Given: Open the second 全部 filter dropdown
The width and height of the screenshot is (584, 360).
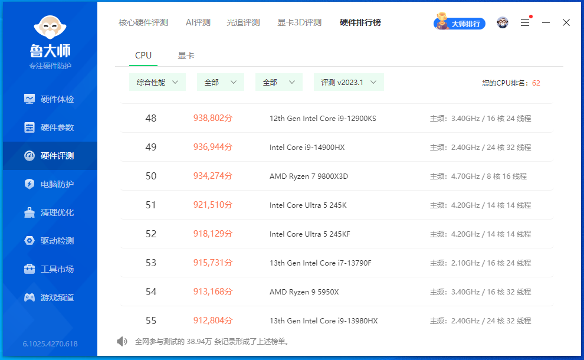Looking at the screenshot, I should click(278, 83).
